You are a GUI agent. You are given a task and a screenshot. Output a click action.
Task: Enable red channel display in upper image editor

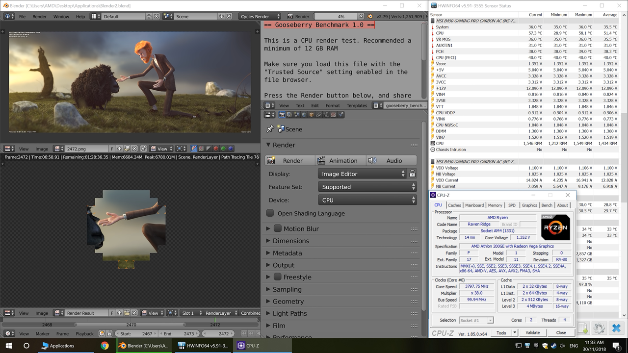(215, 149)
